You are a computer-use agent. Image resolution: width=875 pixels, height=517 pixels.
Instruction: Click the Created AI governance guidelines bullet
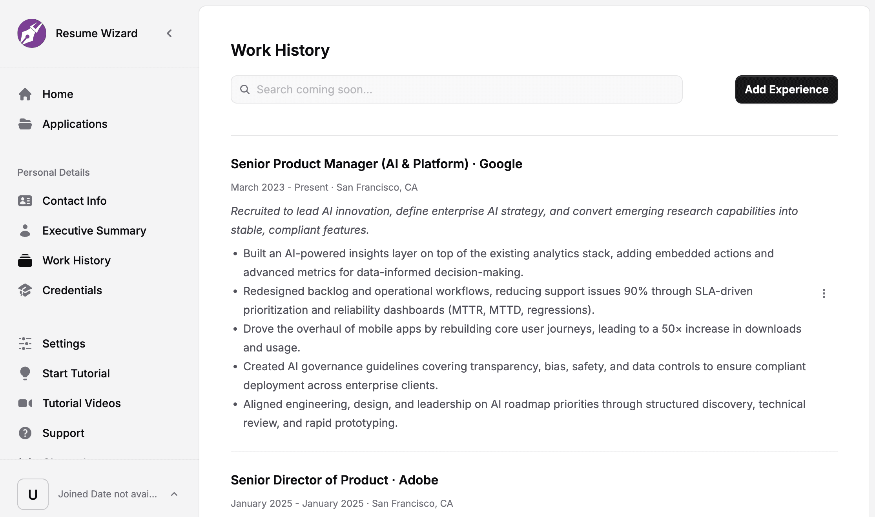point(524,376)
